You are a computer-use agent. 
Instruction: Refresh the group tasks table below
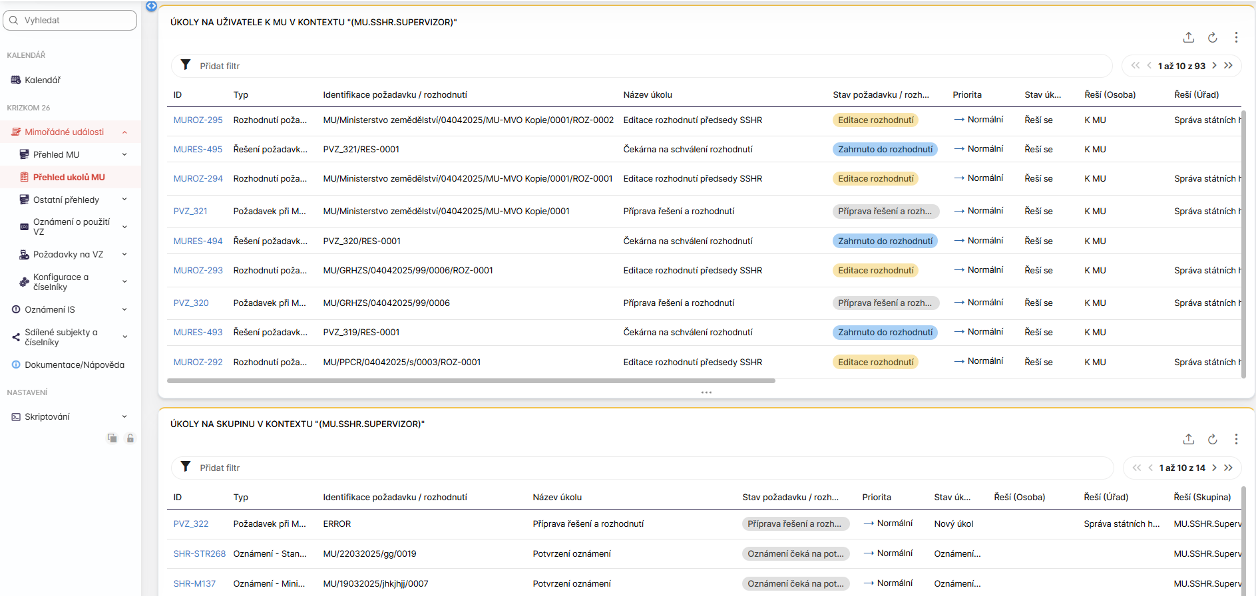click(x=1212, y=439)
